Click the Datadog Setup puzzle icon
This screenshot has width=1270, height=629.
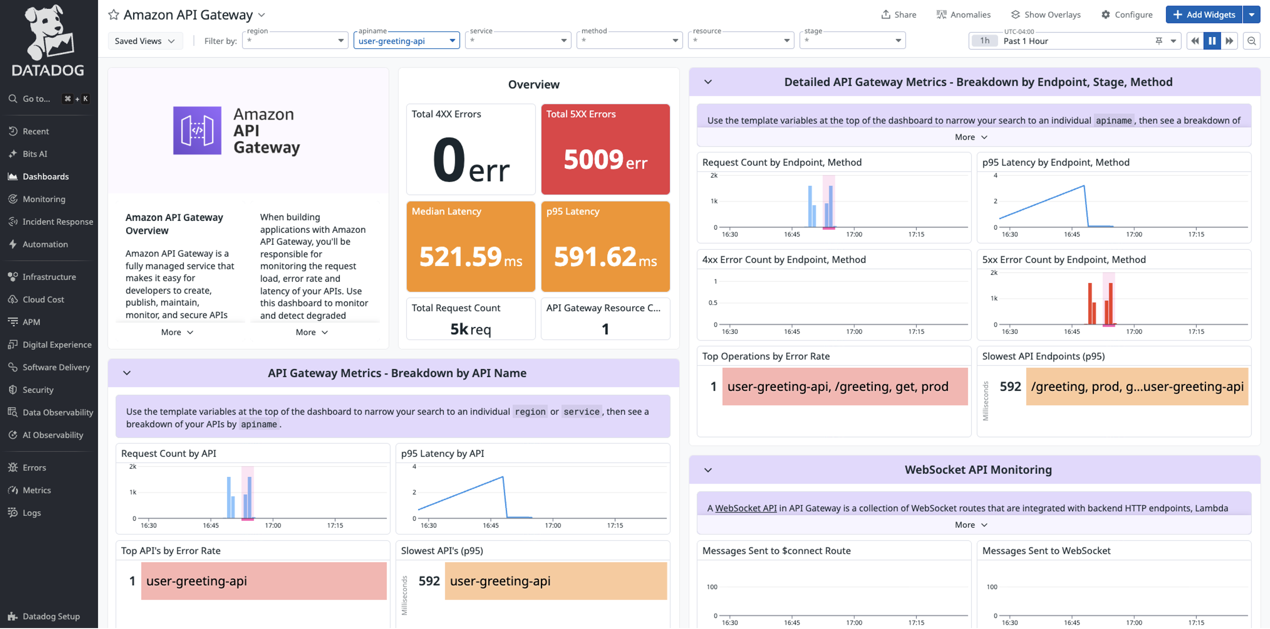(13, 617)
